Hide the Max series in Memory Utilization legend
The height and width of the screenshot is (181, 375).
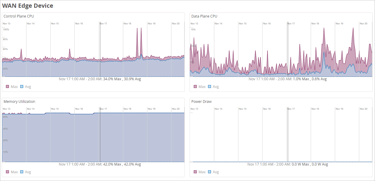tap(7, 172)
